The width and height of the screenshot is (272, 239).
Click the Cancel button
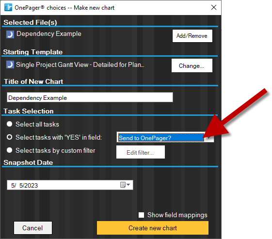pyautogui.click(x=33, y=228)
